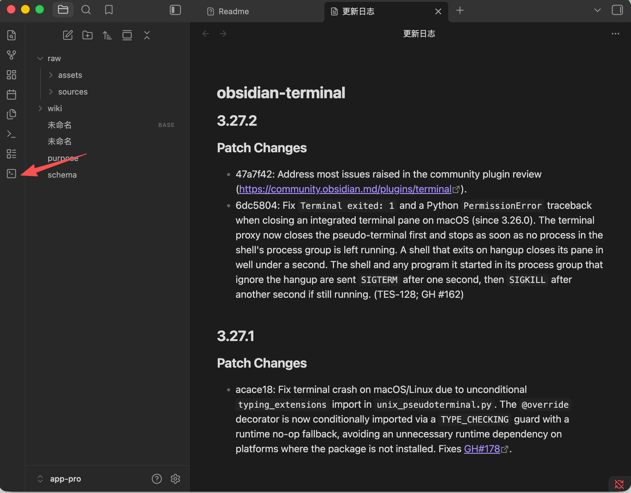
Task: Open the bookmarks panel icon
Action: click(x=109, y=10)
